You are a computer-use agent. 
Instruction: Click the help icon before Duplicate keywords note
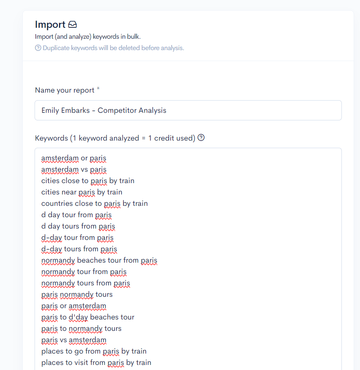tap(38, 48)
